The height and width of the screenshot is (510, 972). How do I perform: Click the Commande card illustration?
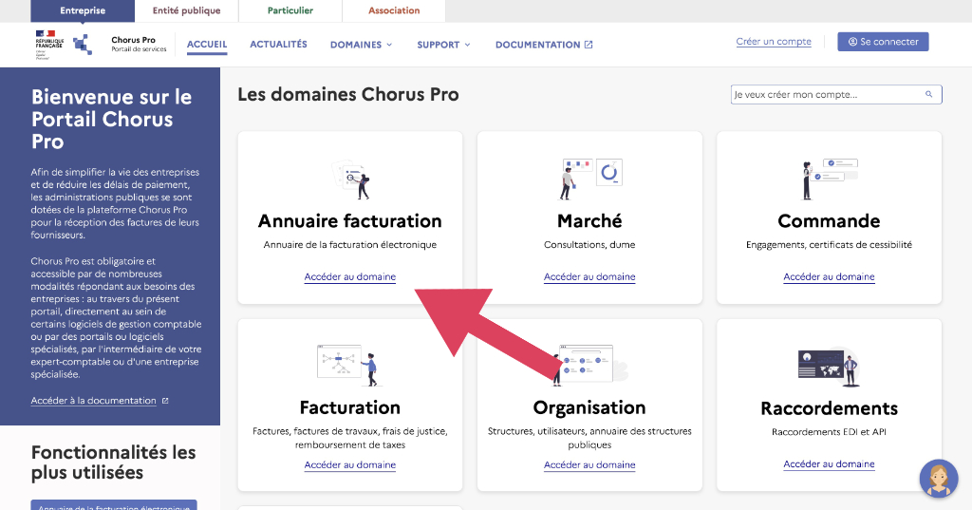(x=830, y=179)
